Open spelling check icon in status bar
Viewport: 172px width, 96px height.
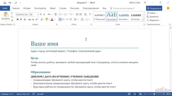click(33, 94)
